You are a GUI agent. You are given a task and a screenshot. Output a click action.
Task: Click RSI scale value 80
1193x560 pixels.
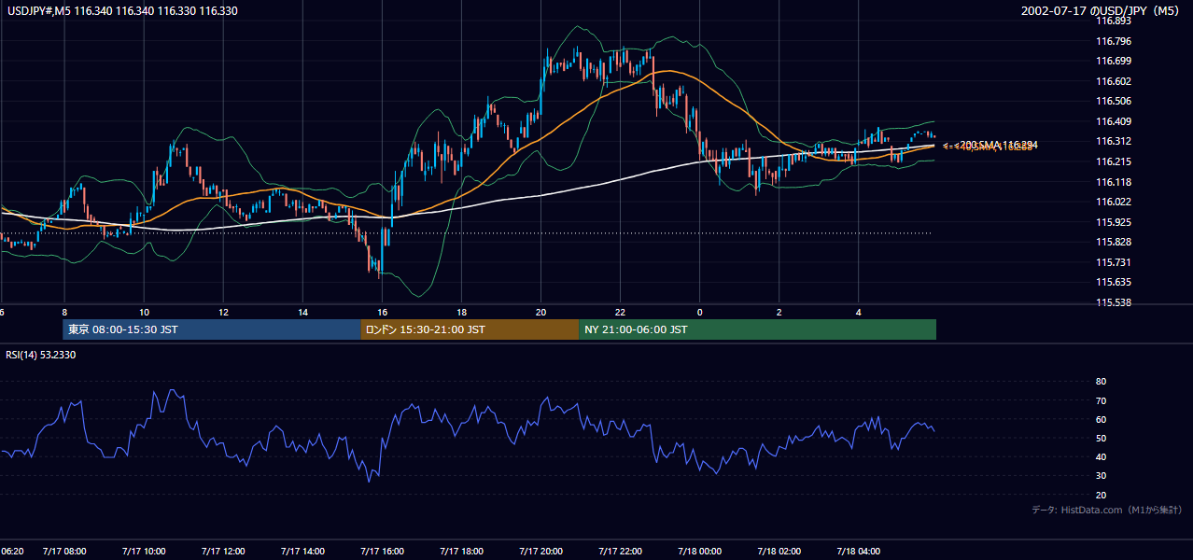click(x=1101, y=382)
